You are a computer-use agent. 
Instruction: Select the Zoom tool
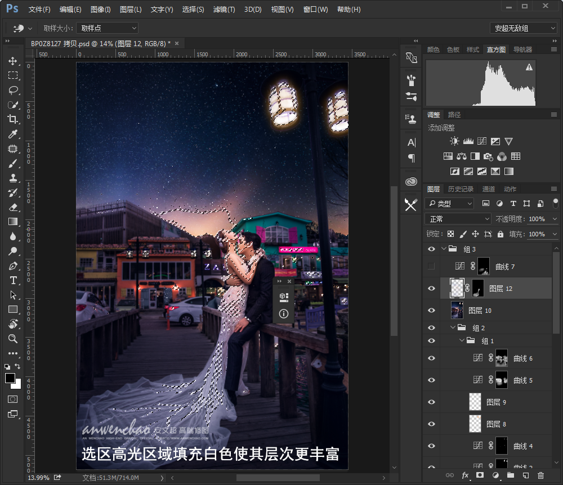click(13, 339)
